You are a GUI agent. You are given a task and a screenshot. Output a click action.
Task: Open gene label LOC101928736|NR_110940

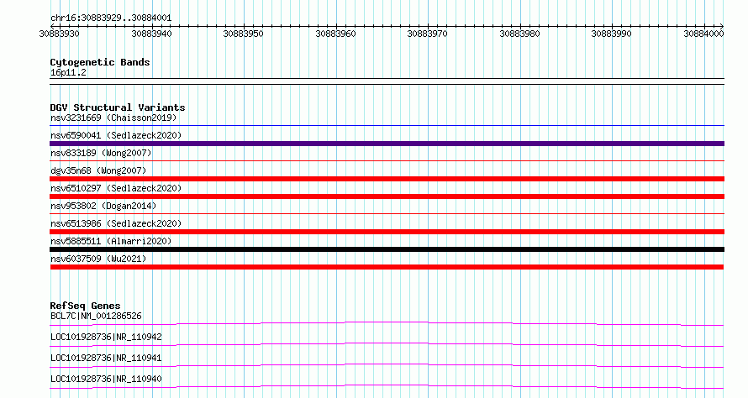[106, 379]
